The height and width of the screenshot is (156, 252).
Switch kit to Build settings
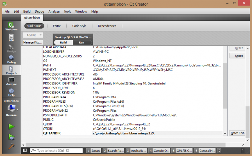63,42
